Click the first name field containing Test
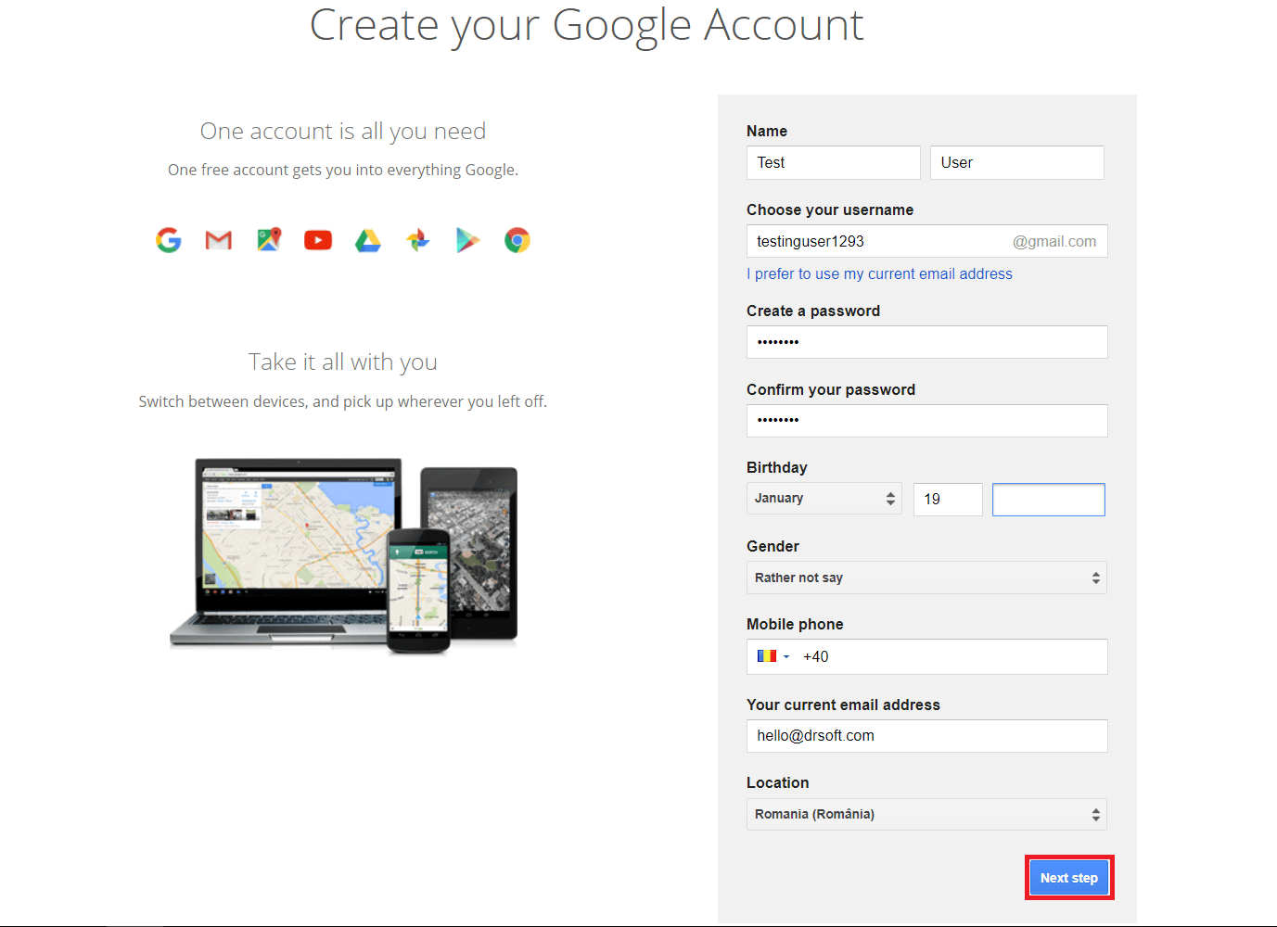 click(834, 162)
